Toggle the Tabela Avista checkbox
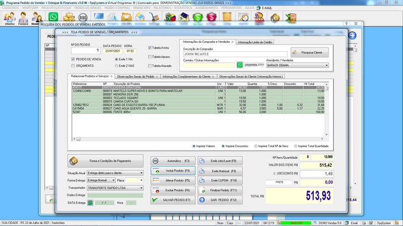This screenshot has height=226, width=403. pyautogui.click(x=150, y=48)
